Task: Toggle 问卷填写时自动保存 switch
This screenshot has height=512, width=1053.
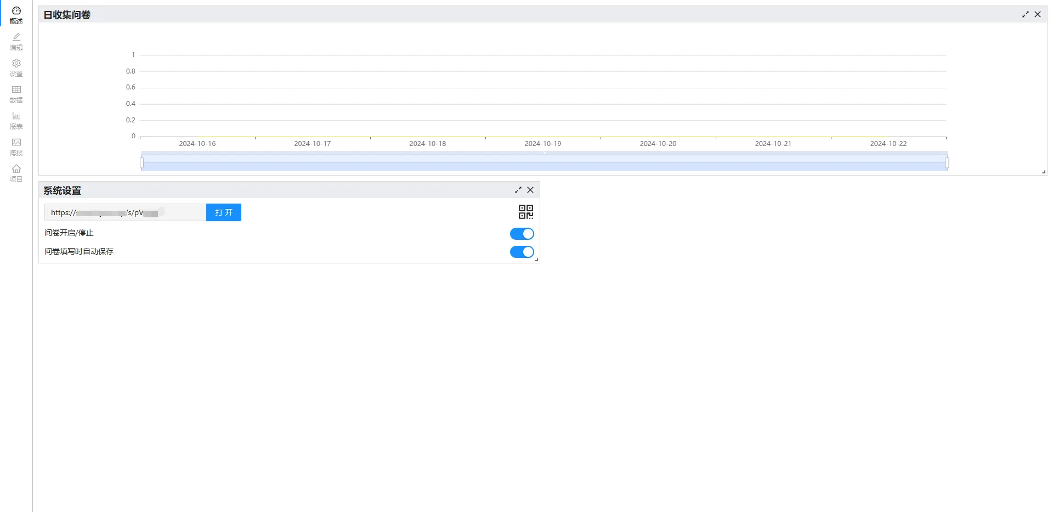Action: 522,252
